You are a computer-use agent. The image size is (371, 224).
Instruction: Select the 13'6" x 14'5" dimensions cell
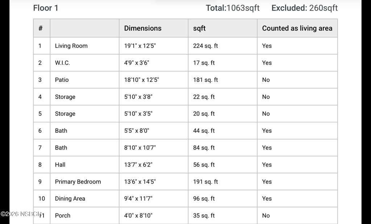140,182
